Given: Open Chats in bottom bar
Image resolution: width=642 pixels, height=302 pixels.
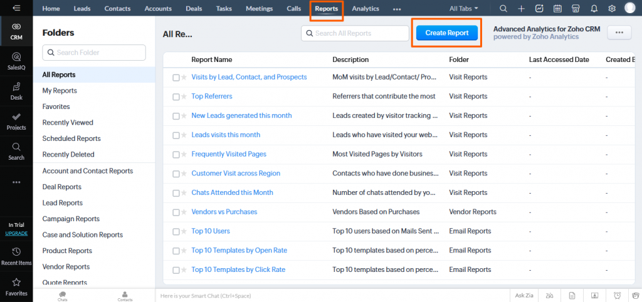Looking at the screenshot, I should click(x=63, y=296).
